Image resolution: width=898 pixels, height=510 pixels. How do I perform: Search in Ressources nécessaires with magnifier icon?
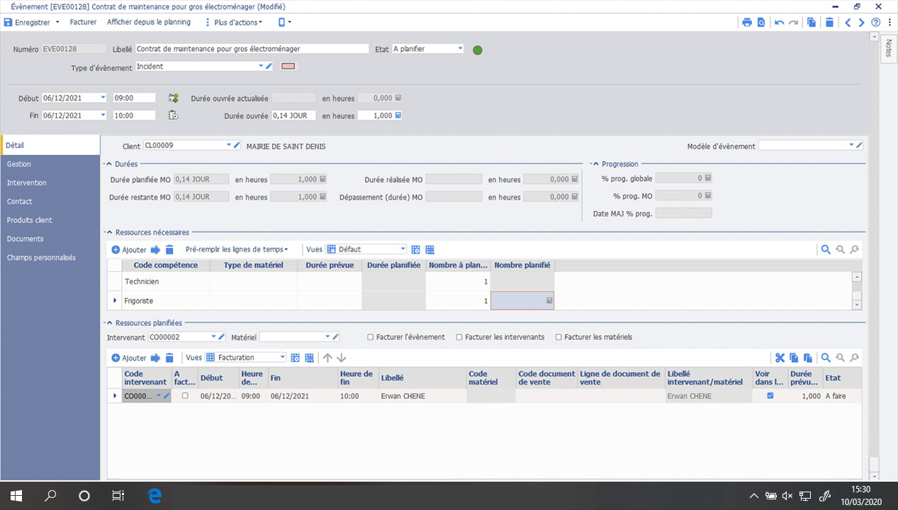826,249
